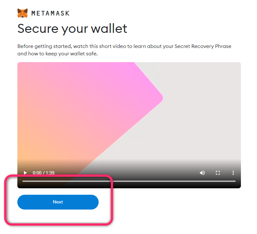Mute the video with the speaker icon
The image size is (257, 234).
(202, 173)
